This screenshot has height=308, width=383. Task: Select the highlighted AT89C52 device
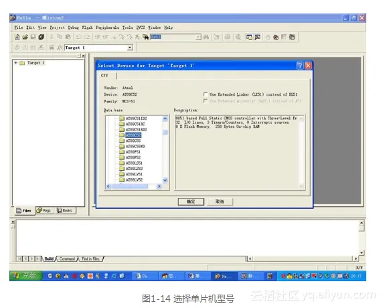click(133, 135)
